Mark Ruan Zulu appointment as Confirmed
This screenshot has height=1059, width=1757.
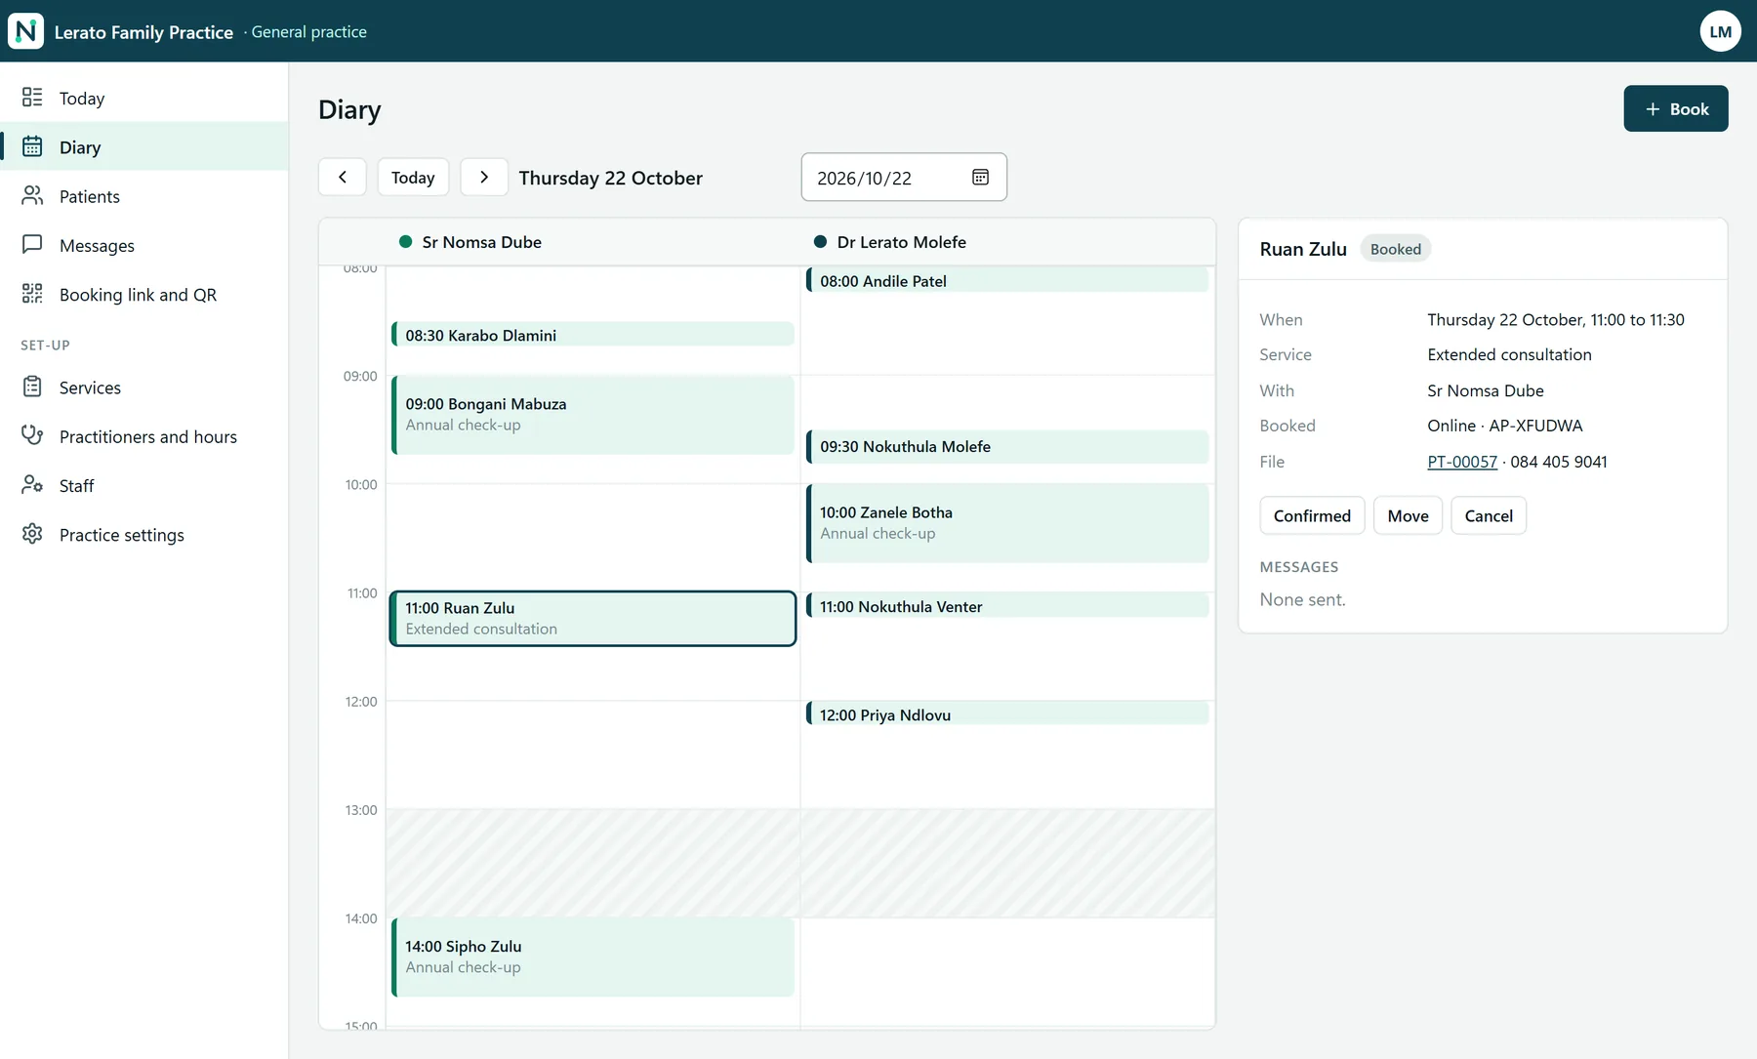pyautogui.click(x=1312, y=515)
